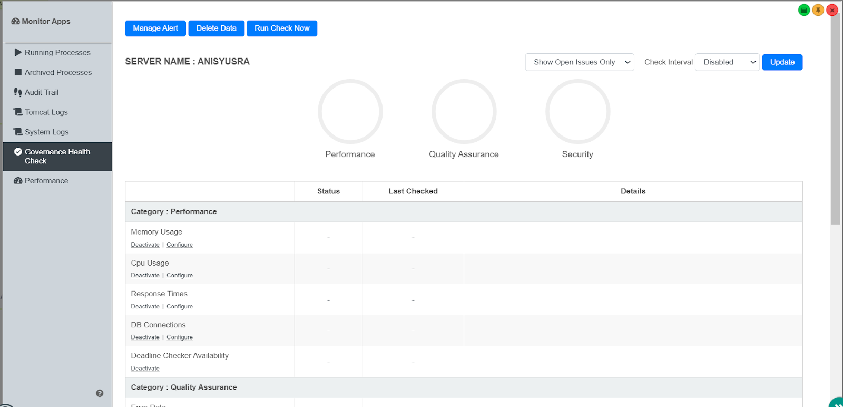Image resolution: width=843 pixels, height=407 pixels.
Task: Click the Delete Data button
Action: click(216, 28)
